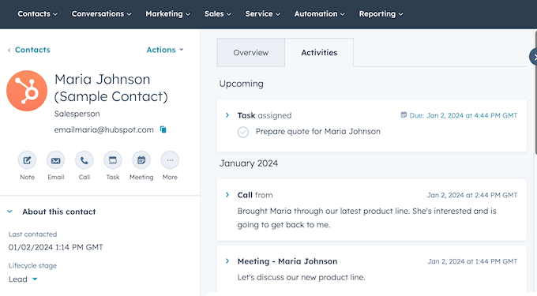537x296 pixels.
Task: Open the Sales menu
Action: (218, 13)
